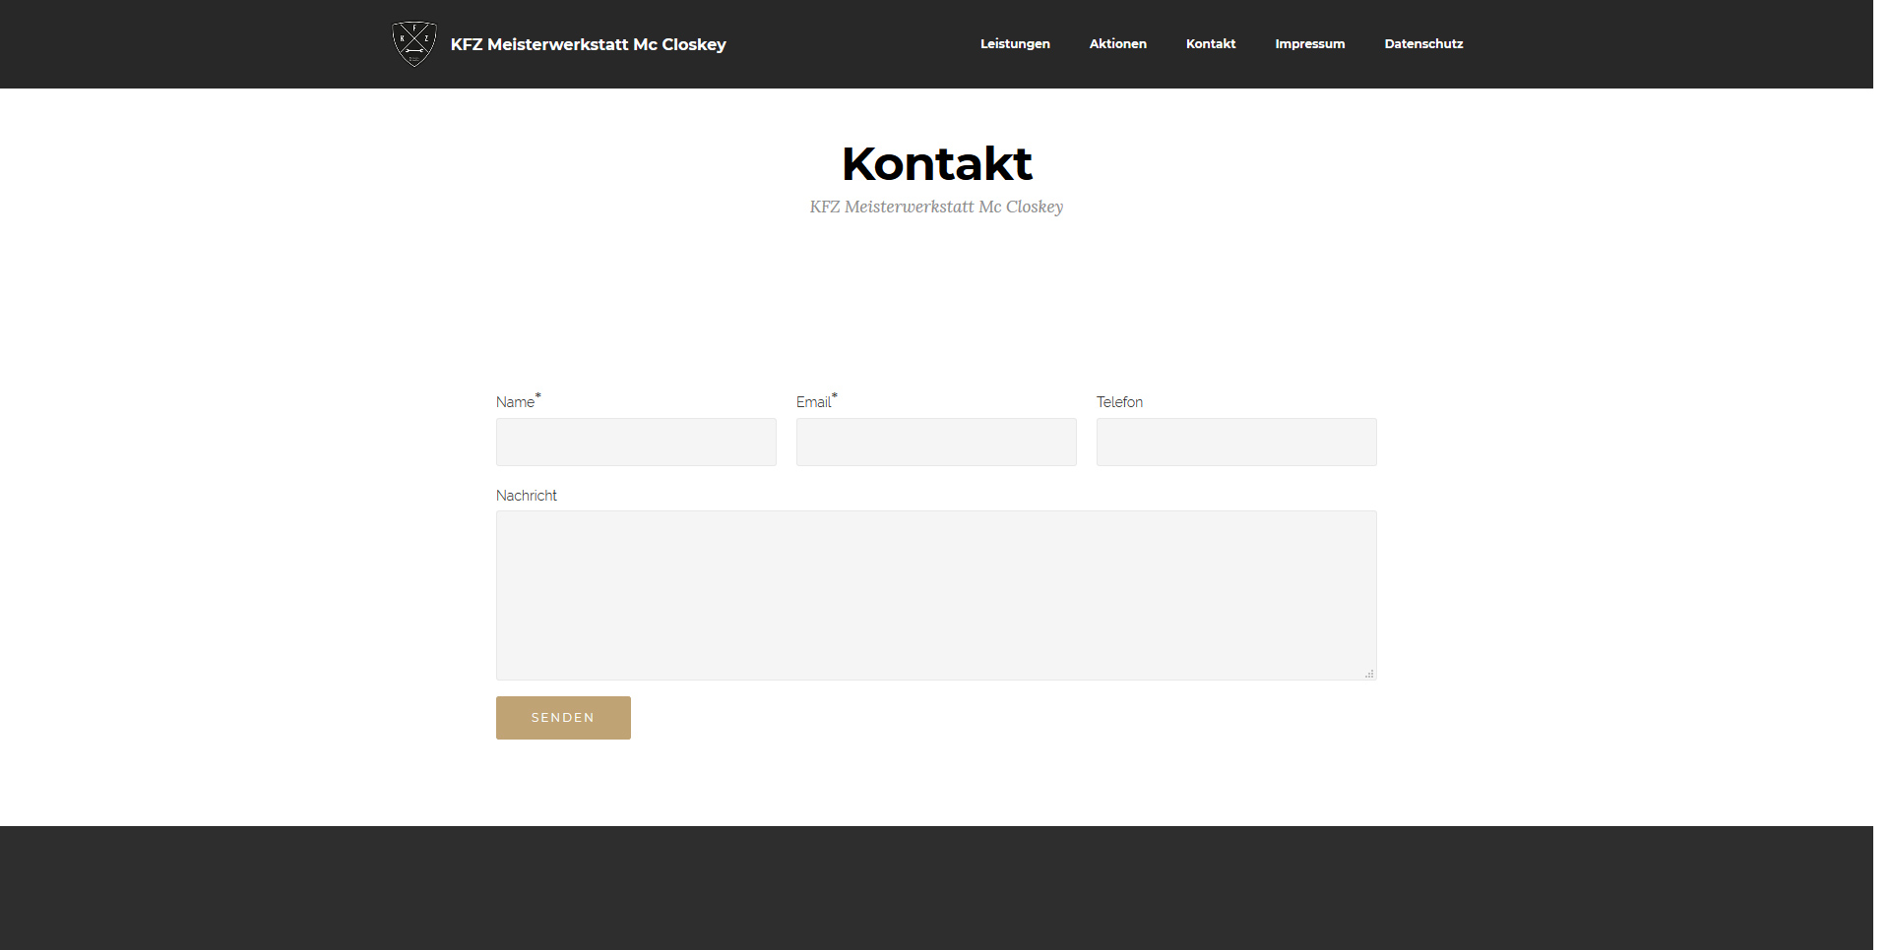Click the Nachricht label text
This screenshot has width=1890, height=950.
[527, 496]
